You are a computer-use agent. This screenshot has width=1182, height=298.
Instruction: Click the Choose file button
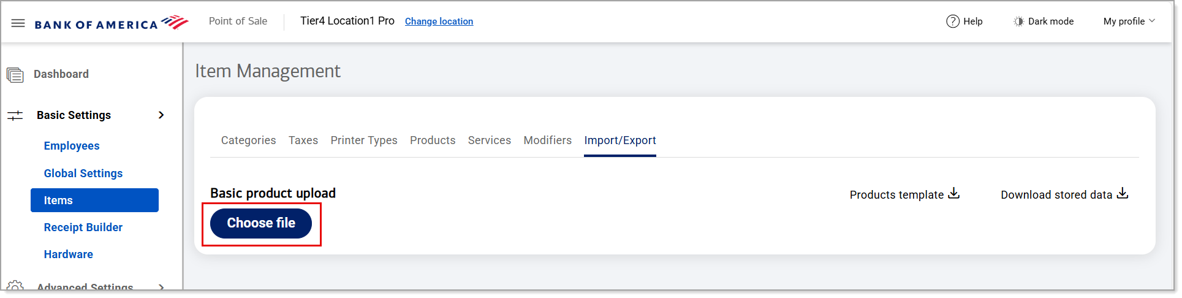point(261,223)
